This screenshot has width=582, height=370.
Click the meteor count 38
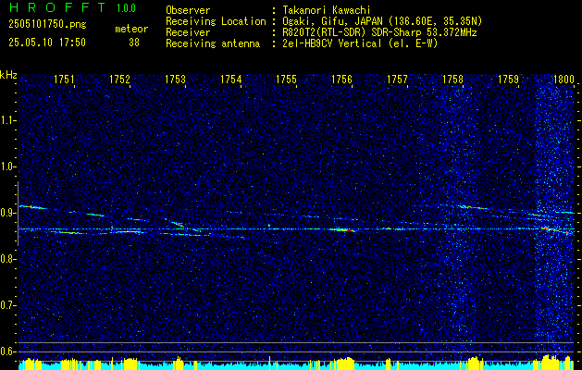click(x=134, y=43)
